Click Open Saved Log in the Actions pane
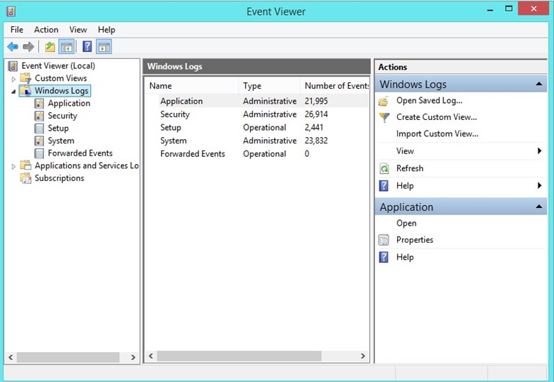554x382 pixels. pos(429,101)
